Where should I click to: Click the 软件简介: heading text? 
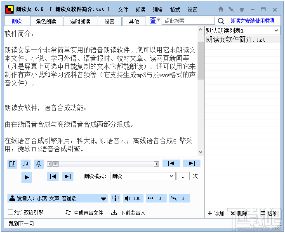19,34
